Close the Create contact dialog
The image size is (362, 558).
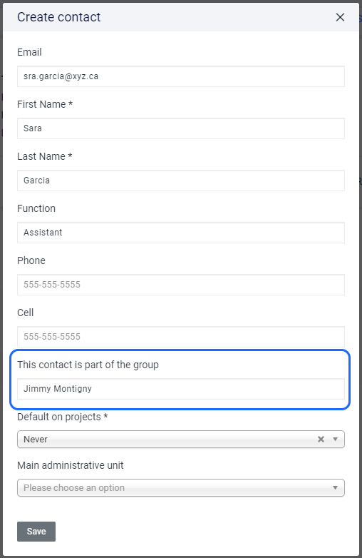(340, 17)
